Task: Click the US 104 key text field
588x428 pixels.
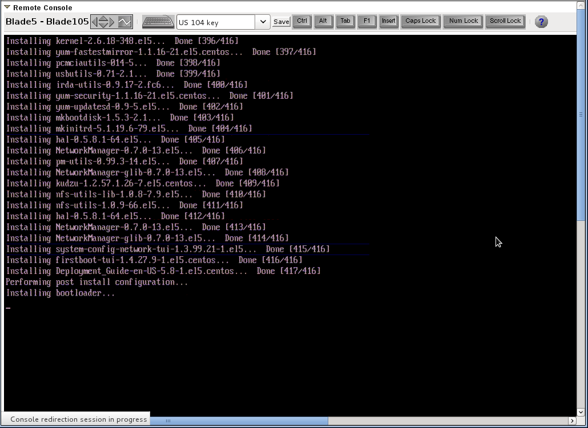Action: (216, 22)
